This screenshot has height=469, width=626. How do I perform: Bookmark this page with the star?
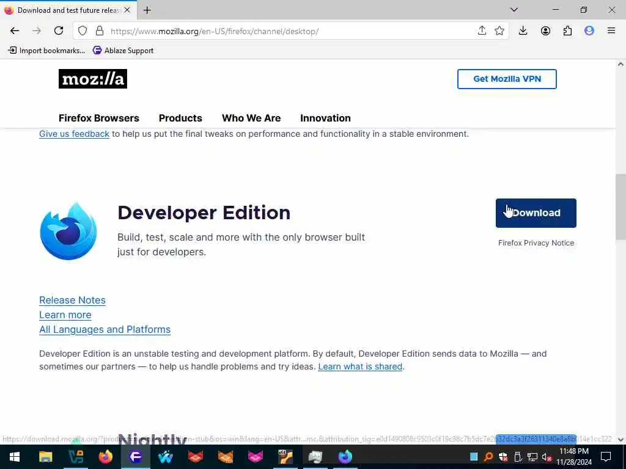(499, 31)
